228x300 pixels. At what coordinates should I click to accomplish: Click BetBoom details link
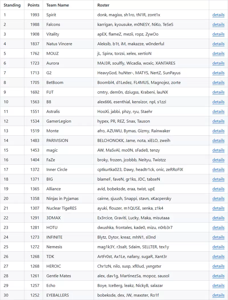point(218,82)
